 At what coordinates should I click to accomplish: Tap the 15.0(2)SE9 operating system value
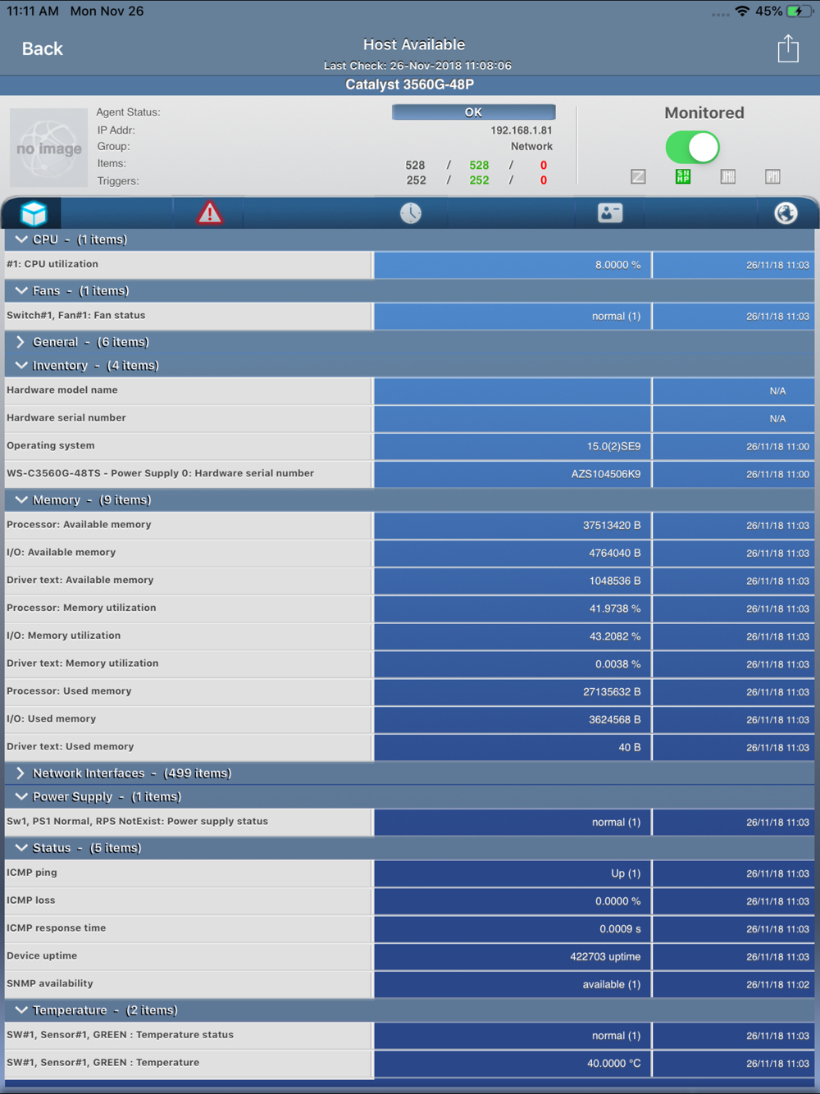(x=613, y=447)
